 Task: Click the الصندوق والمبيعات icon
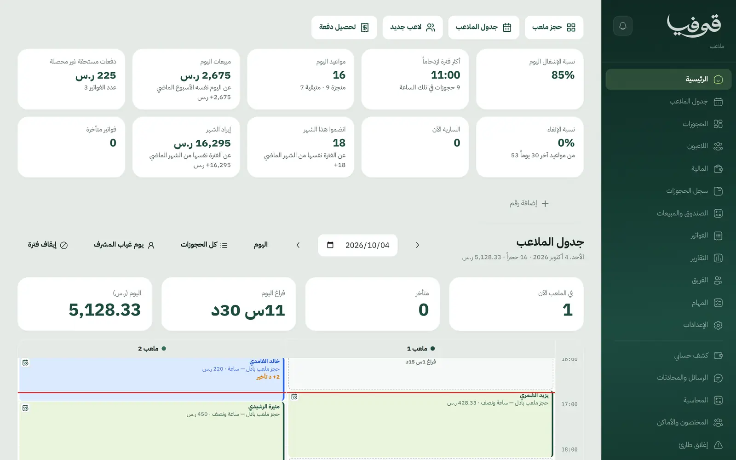[x=718, y=213]
